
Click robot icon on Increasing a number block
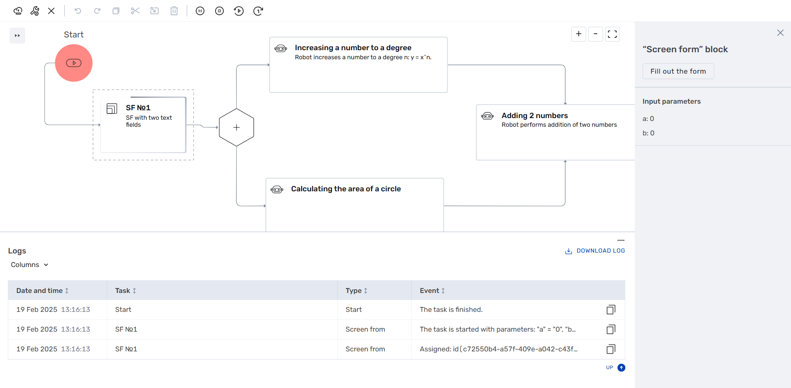[x=281, y=49]
